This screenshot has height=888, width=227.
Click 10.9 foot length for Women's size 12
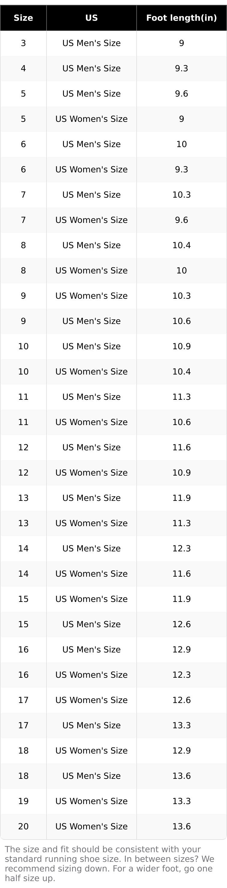(181, 473)
